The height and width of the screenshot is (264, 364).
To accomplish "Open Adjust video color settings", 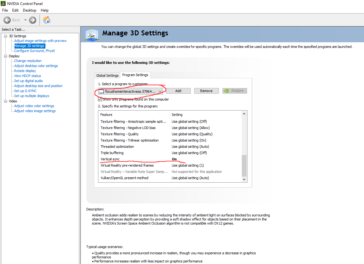I will coord(34,106).
